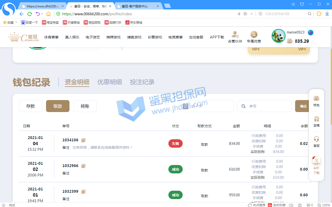Open 体育赛事 in the navigation menu
332x207 pixels.
click(x=51, y=37)
